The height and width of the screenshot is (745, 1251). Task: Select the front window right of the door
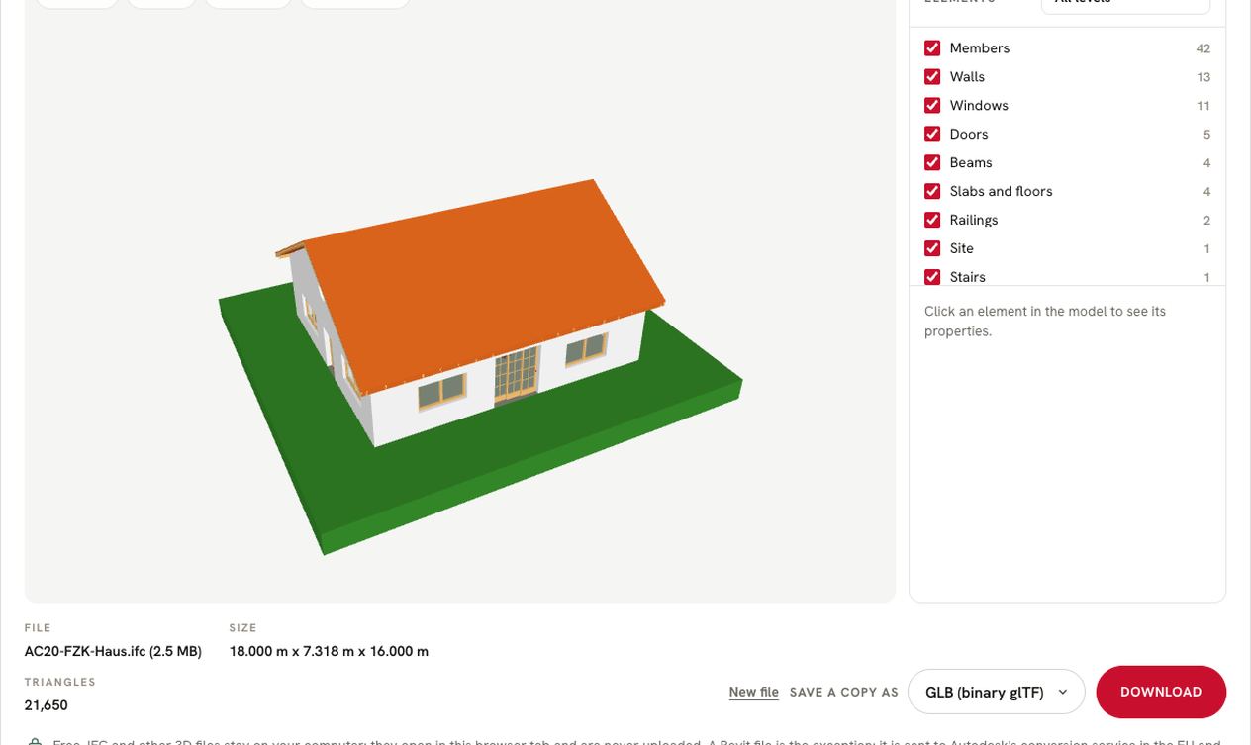tap(586, 348)
